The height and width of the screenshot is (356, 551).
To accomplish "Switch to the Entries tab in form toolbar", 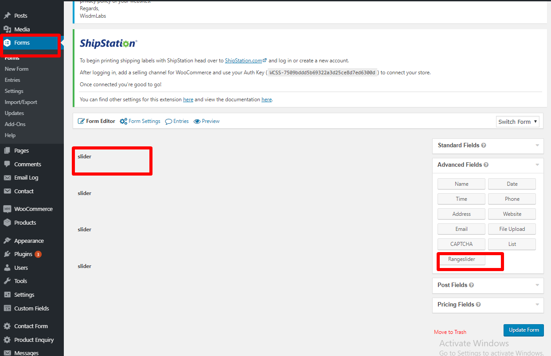I will [177, 121].
